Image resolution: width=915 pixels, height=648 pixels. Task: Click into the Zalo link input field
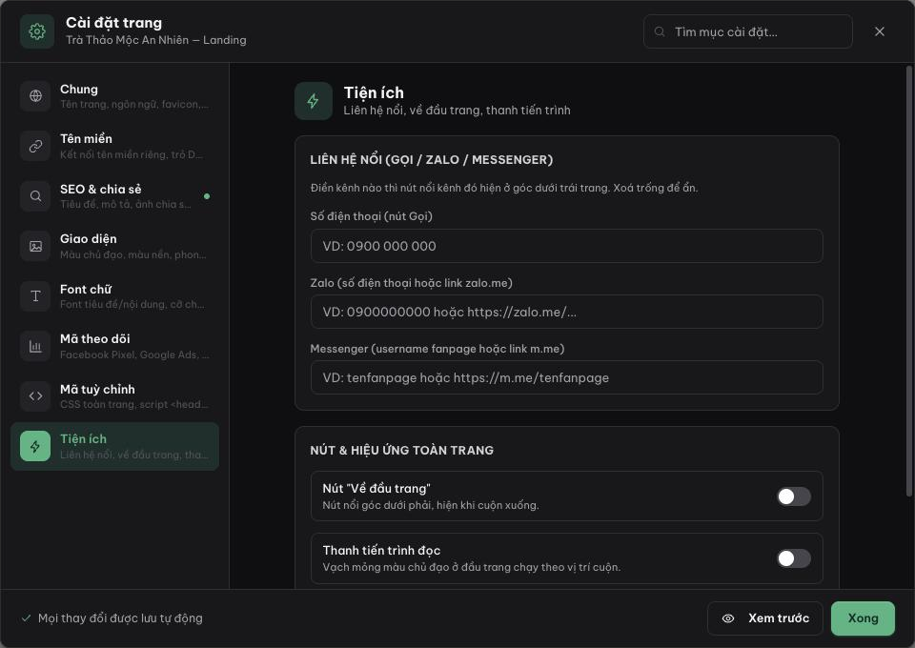566,312
